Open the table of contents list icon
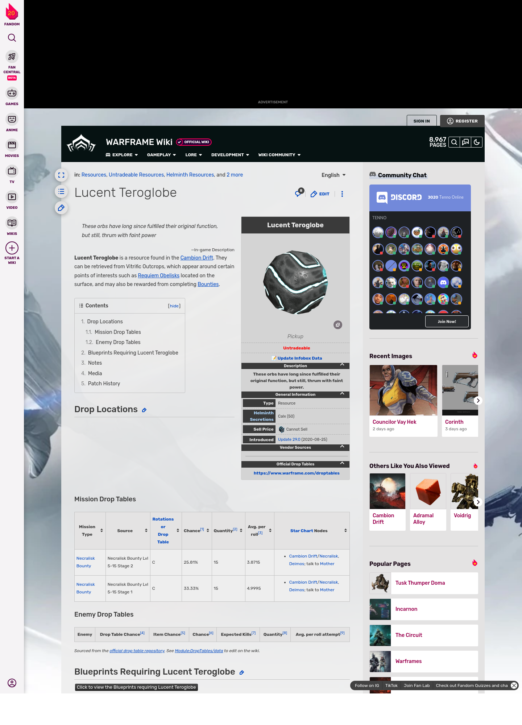This screenshot has height=725, width=522. point(61,191)
